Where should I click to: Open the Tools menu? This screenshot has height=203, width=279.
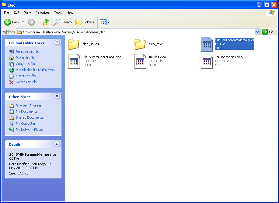58,12
